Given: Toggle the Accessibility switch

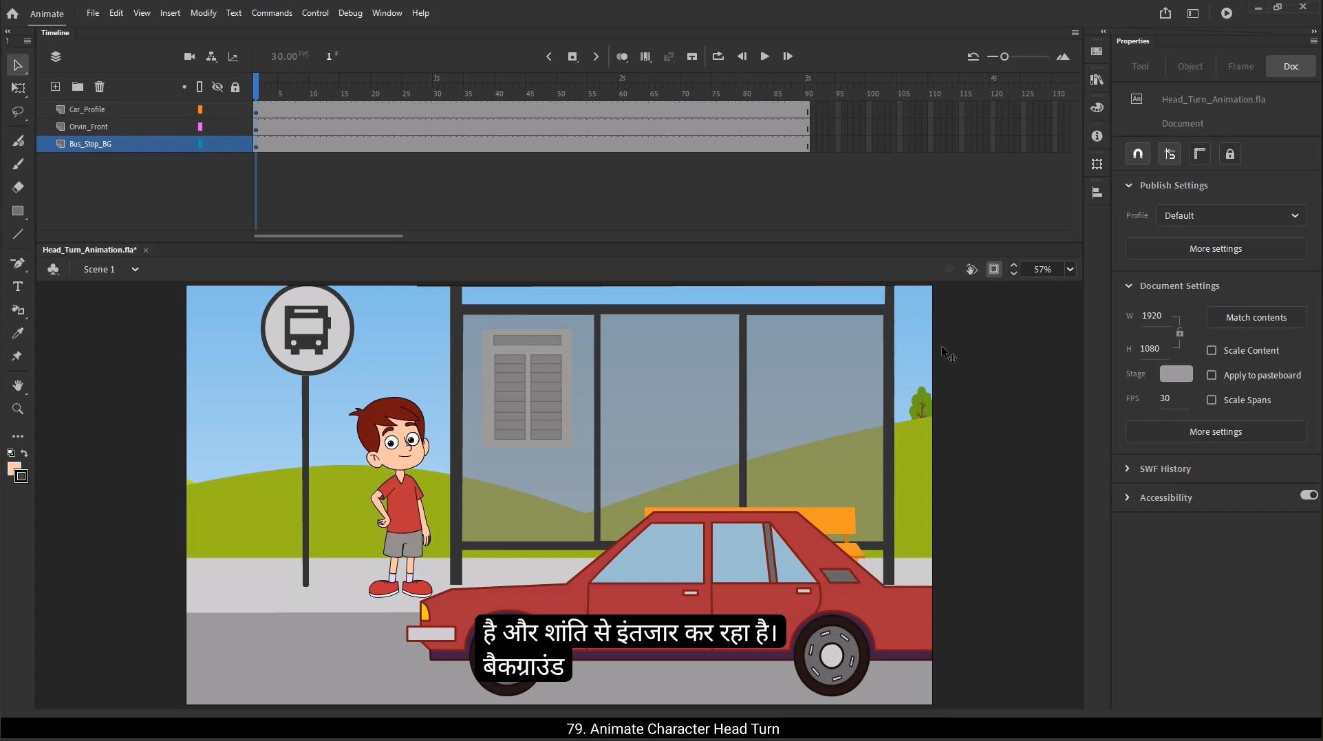Looking at the screenshot, I should [x=1309, y=495].
